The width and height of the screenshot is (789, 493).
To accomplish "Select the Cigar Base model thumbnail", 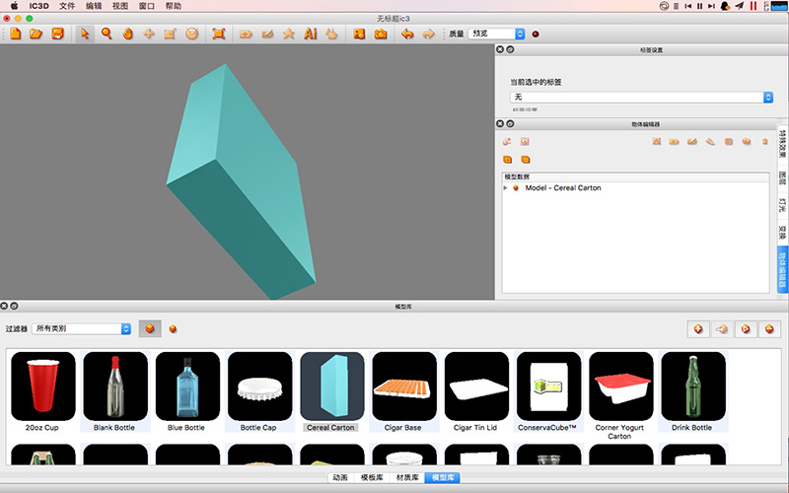I will tap(404, 386).
